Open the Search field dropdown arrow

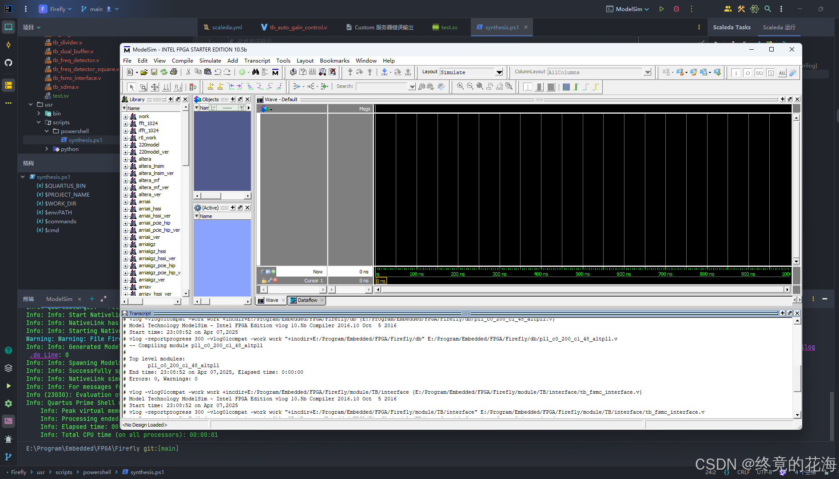[x=412, y=87]
